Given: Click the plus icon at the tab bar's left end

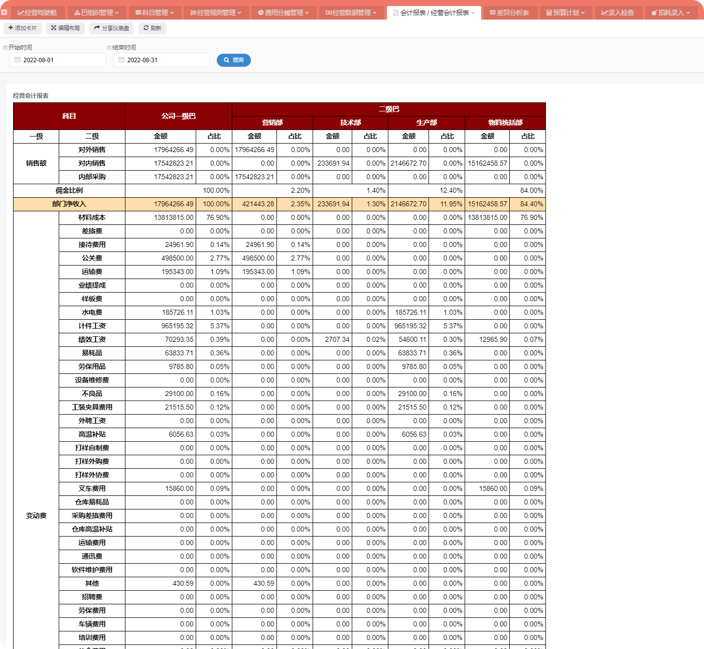Looking at the screenshot, I should (x=4, y=13).
